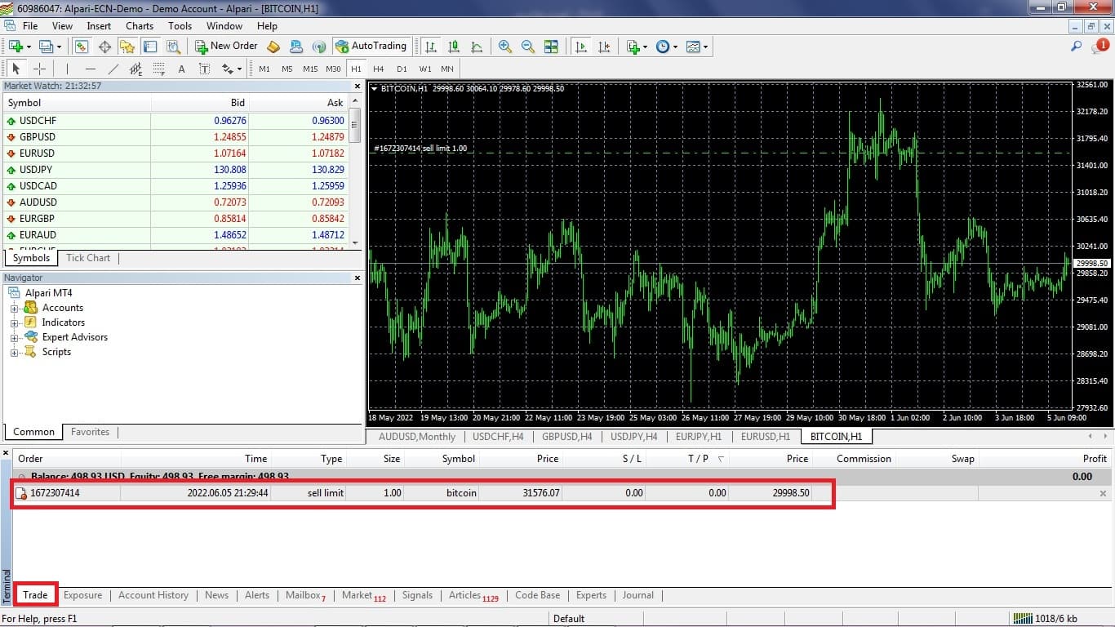Open the MetaEditor yellow book icon
This screenshot has height=627, width=1115.
273,47
